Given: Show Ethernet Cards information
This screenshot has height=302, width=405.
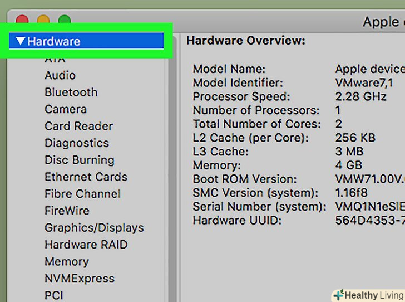Looking at the screenshot, I should pyautogui.click(x=86, y=177).
